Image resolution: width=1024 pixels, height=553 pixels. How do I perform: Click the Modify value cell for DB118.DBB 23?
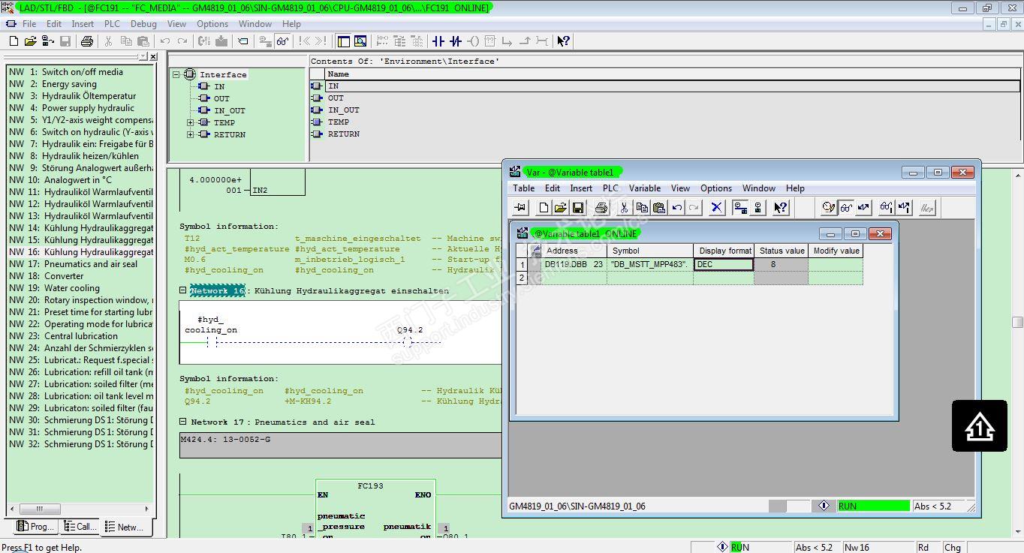coord(835,264)
